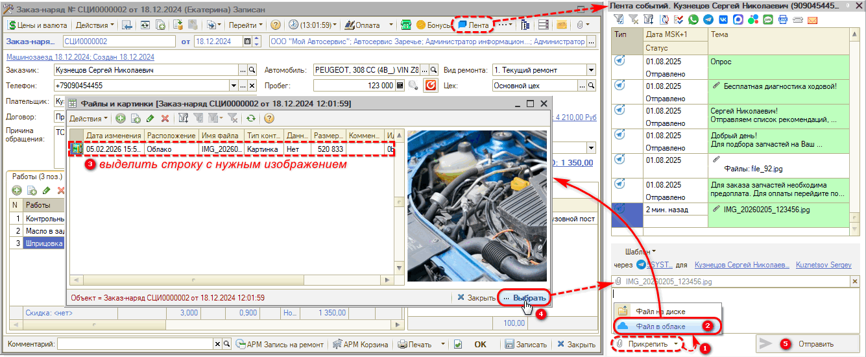
Task: Click the telephone icon in event feed toolbar
Action: (797, 20)
